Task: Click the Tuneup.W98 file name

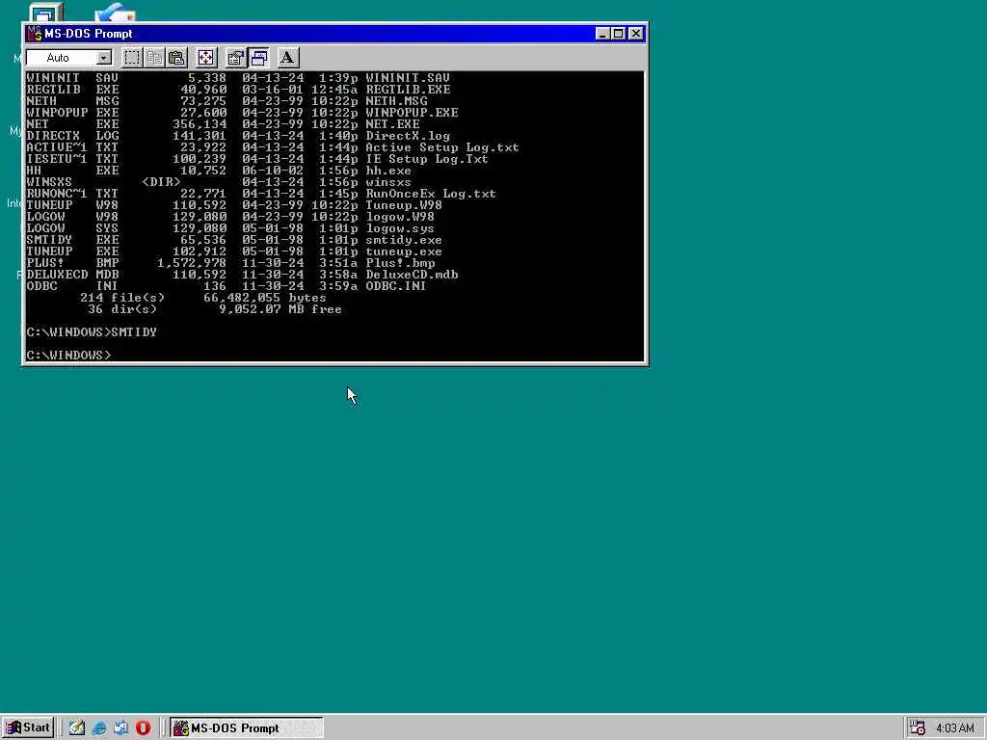Action: coord(404,205)
